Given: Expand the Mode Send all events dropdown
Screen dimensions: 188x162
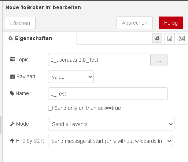Looking at the screenshot, I should pos(111,124).
